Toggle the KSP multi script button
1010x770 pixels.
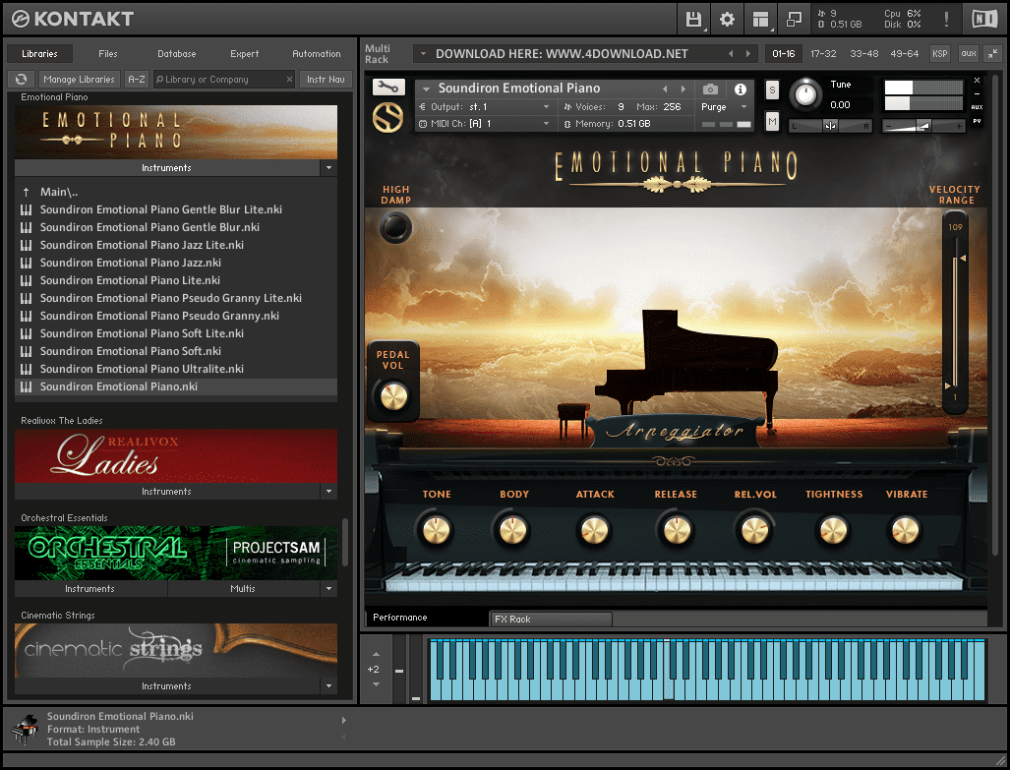(x=940, y=54)
